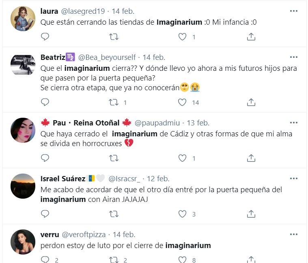
Task: Click verru's profile avatar
Action: coord(23,242)
